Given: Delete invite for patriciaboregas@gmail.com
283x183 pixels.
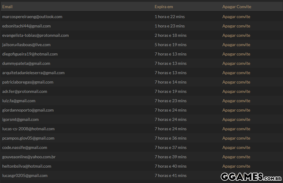Looking at the screenshot, I should pos(236,82).
